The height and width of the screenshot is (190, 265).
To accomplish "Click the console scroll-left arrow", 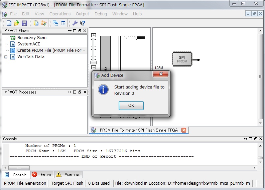I will (x=5, y=168).
